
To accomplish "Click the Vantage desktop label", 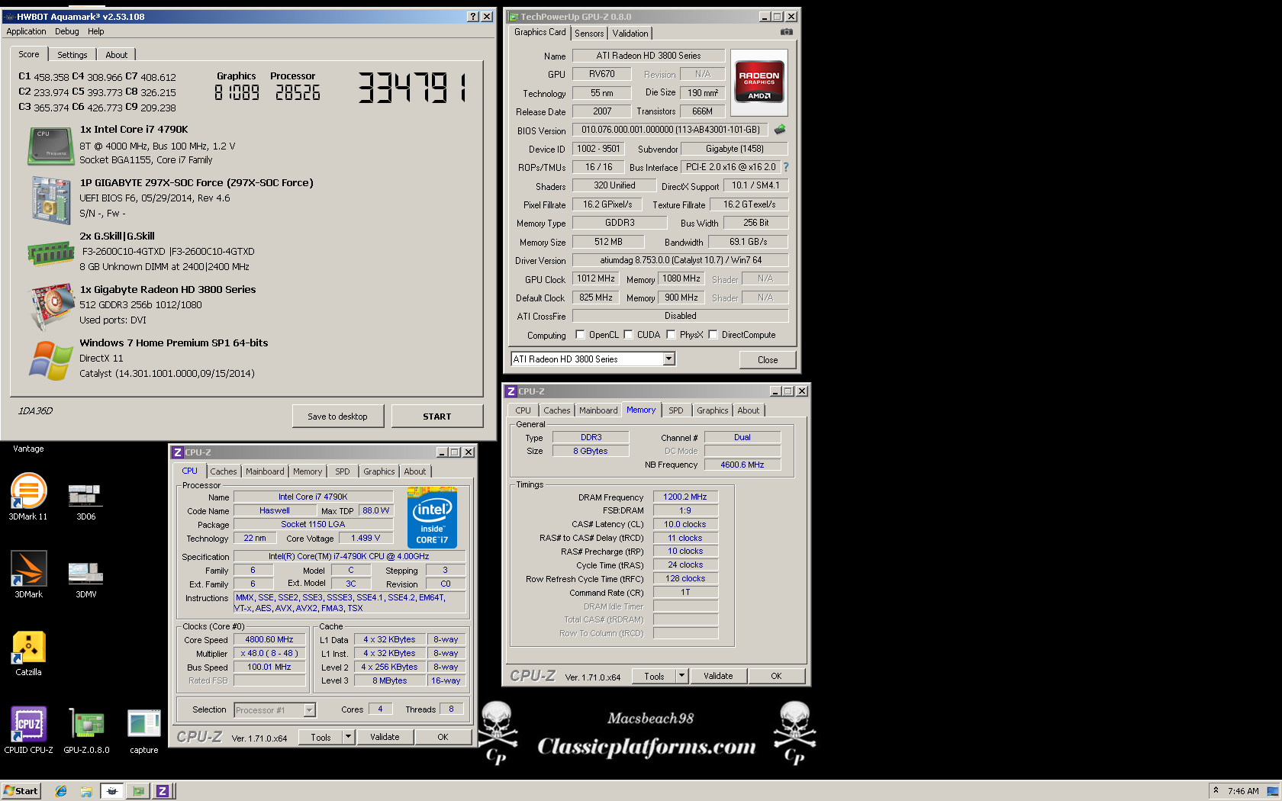I will pos(28,449).
